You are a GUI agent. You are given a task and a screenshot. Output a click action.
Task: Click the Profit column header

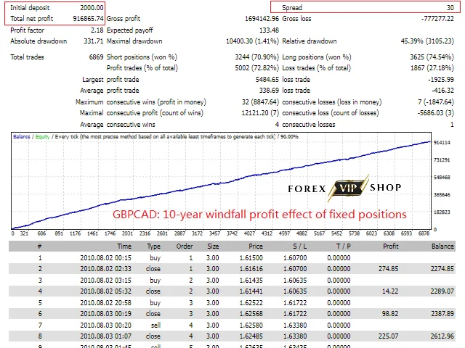tap(391, 246)
